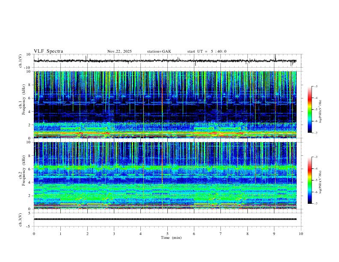Click the log(PSD) label beside ch.1 colorbar
339x262 pixels.
(x=321, y=111)
